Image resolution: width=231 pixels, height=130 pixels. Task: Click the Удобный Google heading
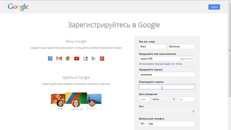(76, 78)
